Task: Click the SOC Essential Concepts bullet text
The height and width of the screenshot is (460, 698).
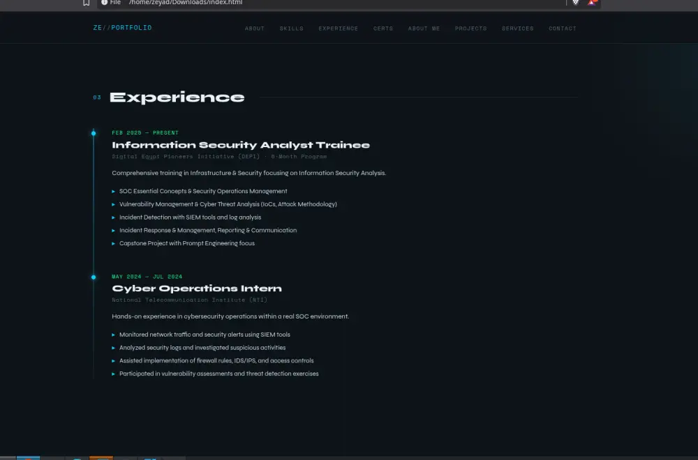Action: click(x=203, y=191)
